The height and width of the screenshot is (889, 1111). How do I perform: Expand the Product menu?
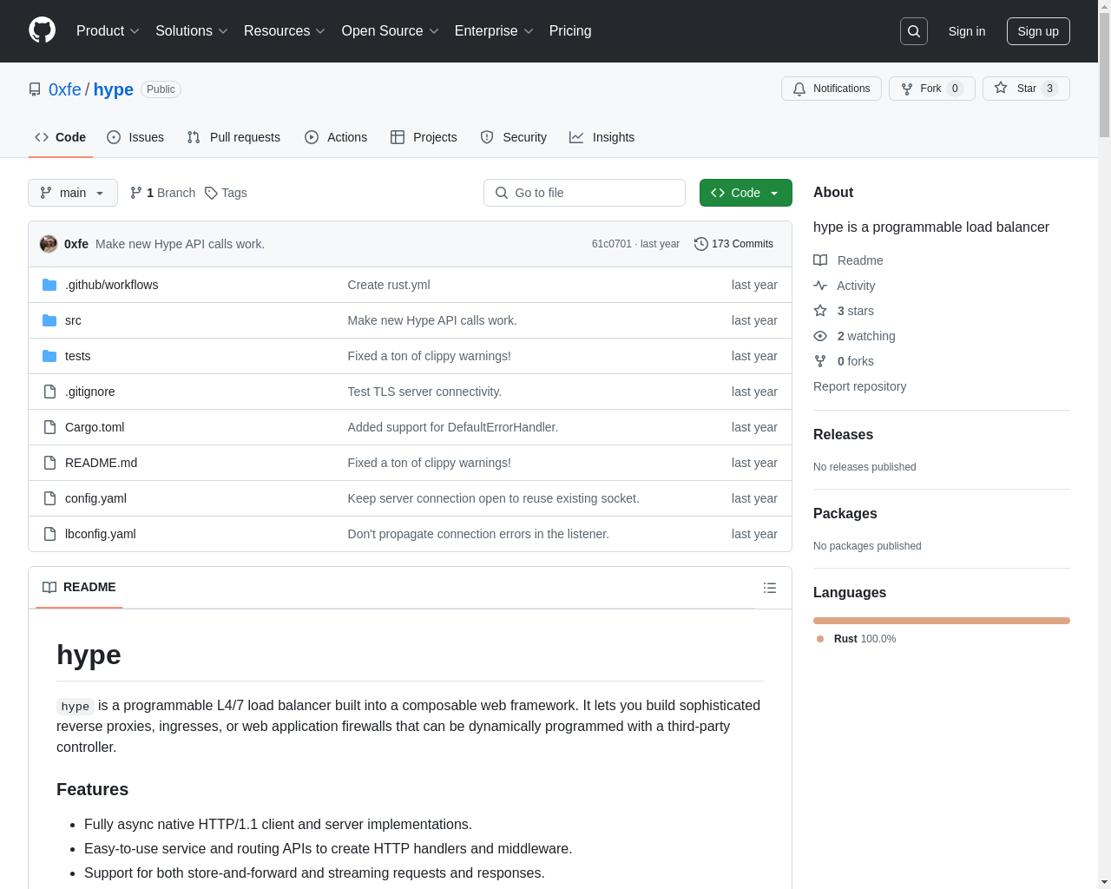[x=108, y=31]
